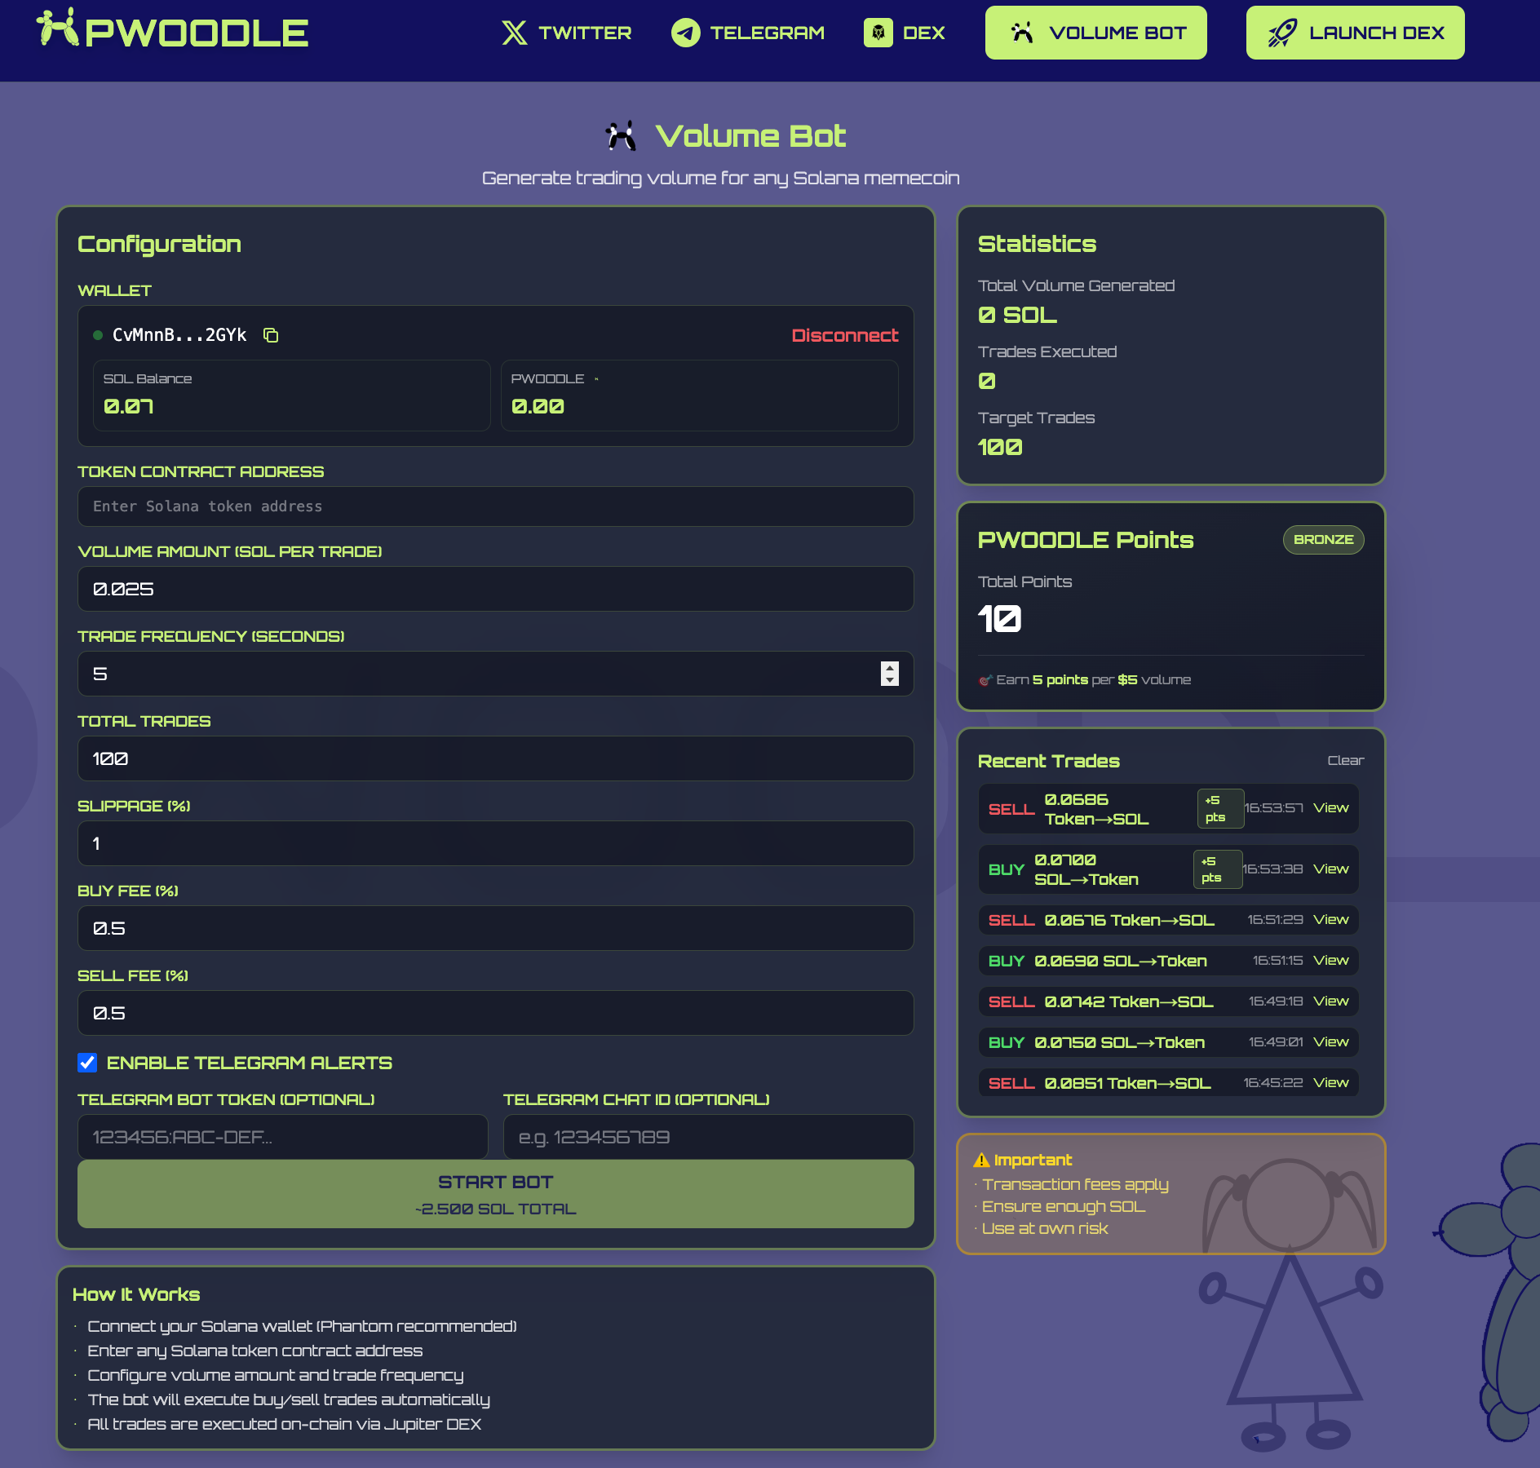View the 0.0686 Token→SOL sell trade
The width and height of the screenshot is (1540, 1468).
[1331, 807]
